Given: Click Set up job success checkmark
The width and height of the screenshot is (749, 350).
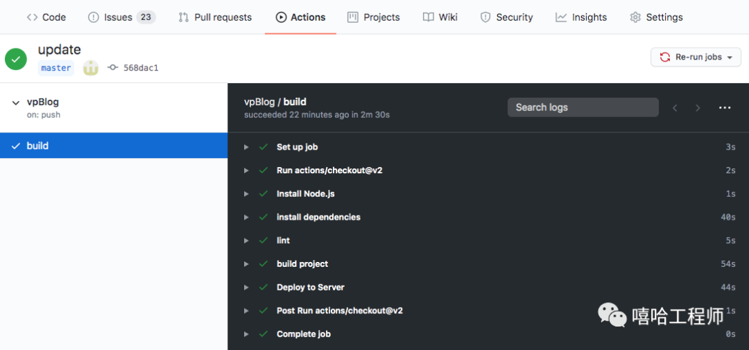Looking at the screenshot, I should point(264,147).
